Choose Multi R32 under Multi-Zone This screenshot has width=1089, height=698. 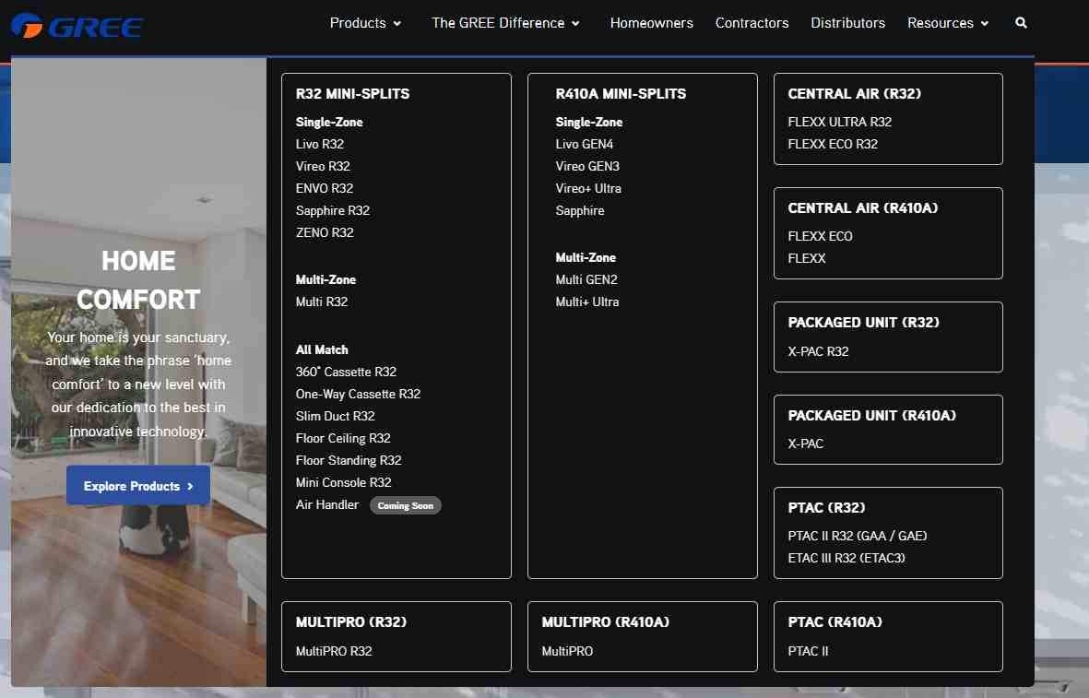click(321, 302)
